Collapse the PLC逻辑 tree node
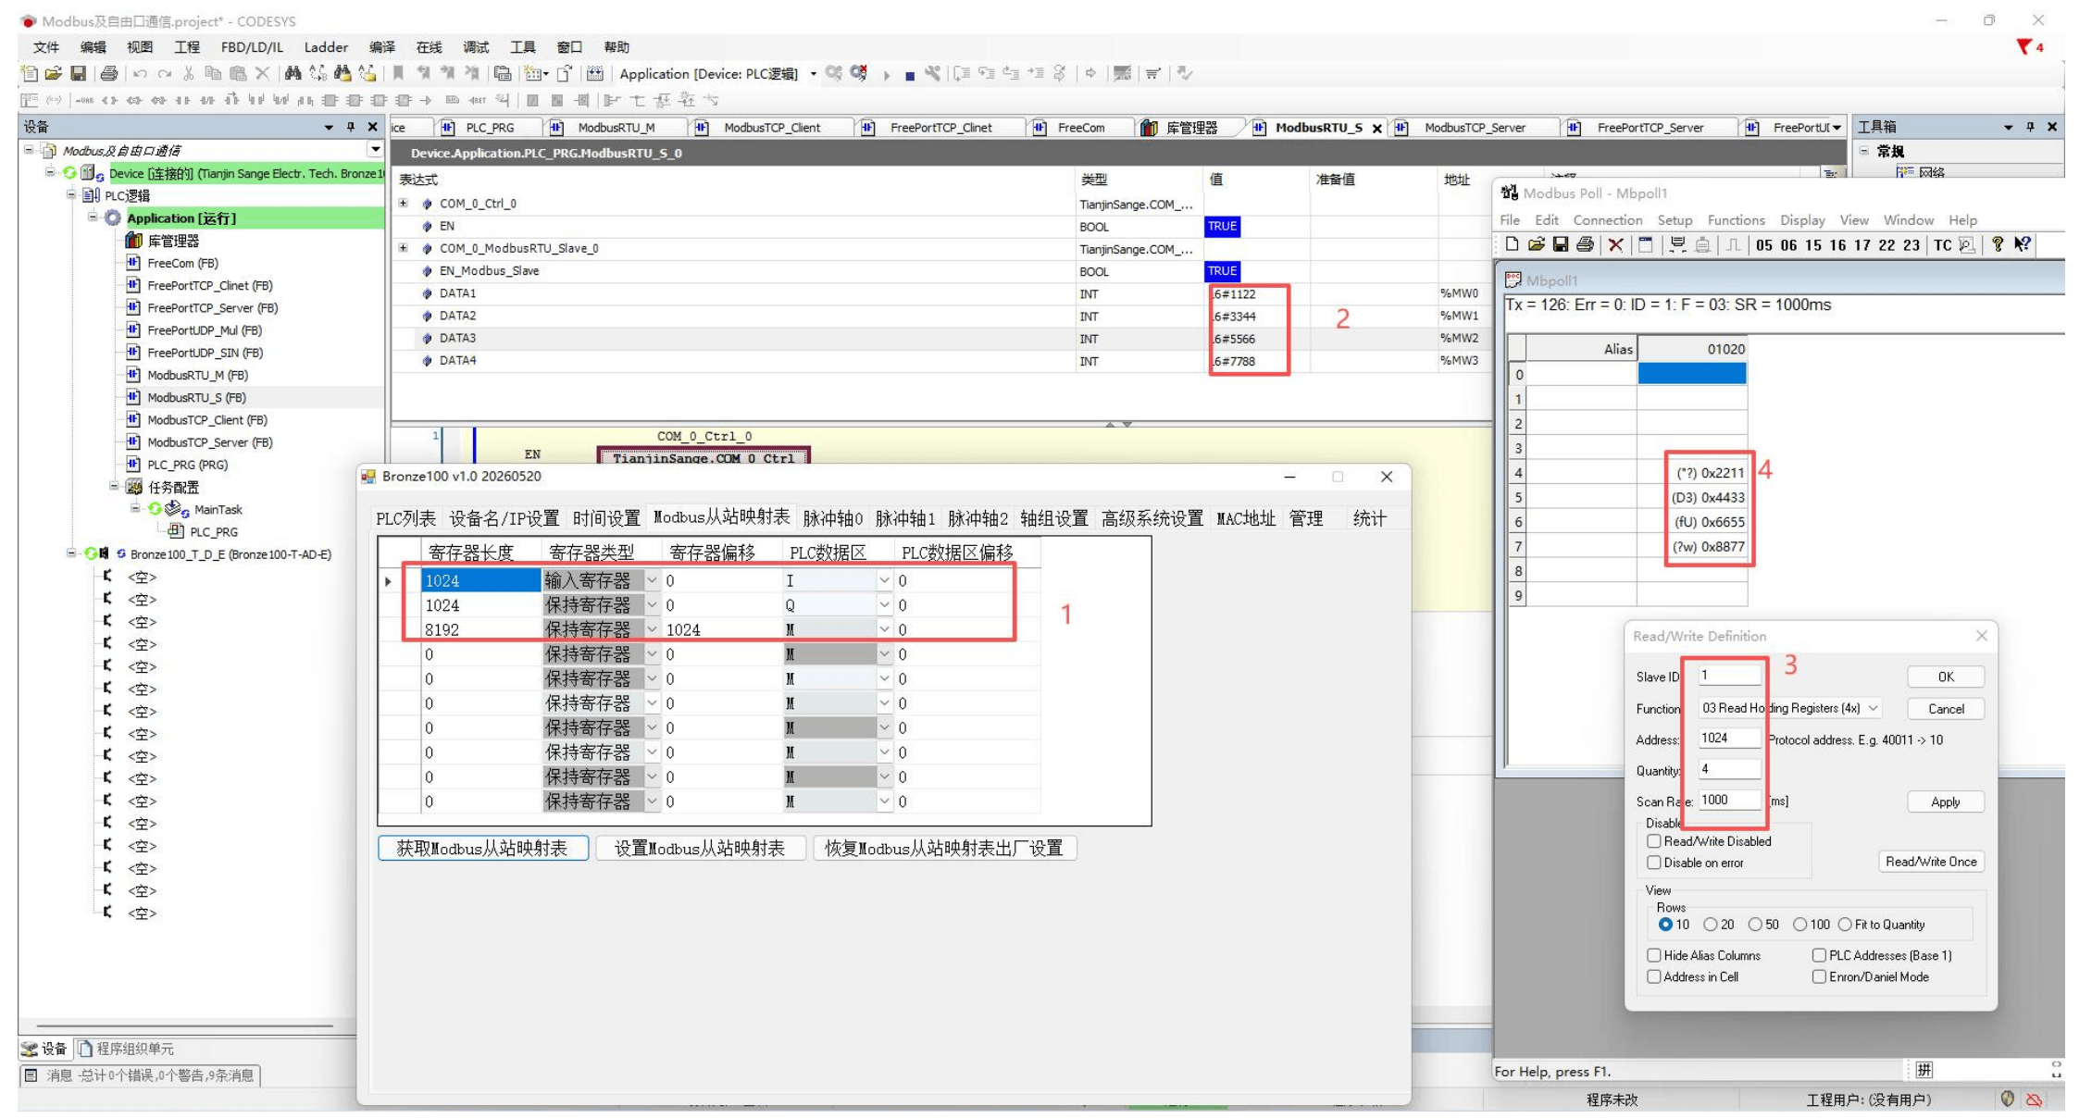 click(x=71, y=195)
